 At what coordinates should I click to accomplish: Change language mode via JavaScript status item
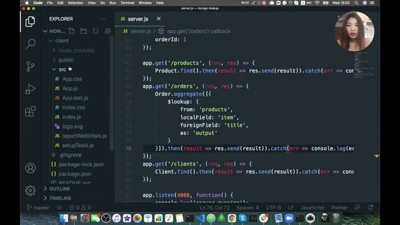pyautogui.click(x=312, y=207)
